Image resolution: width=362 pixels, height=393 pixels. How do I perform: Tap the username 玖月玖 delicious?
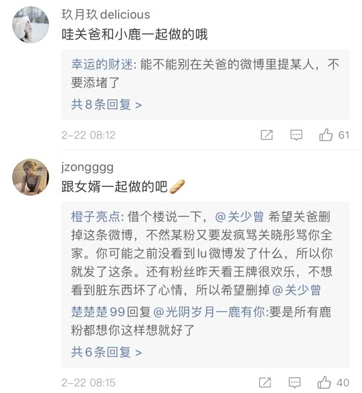pyautogui.click(x=106, y=15)
